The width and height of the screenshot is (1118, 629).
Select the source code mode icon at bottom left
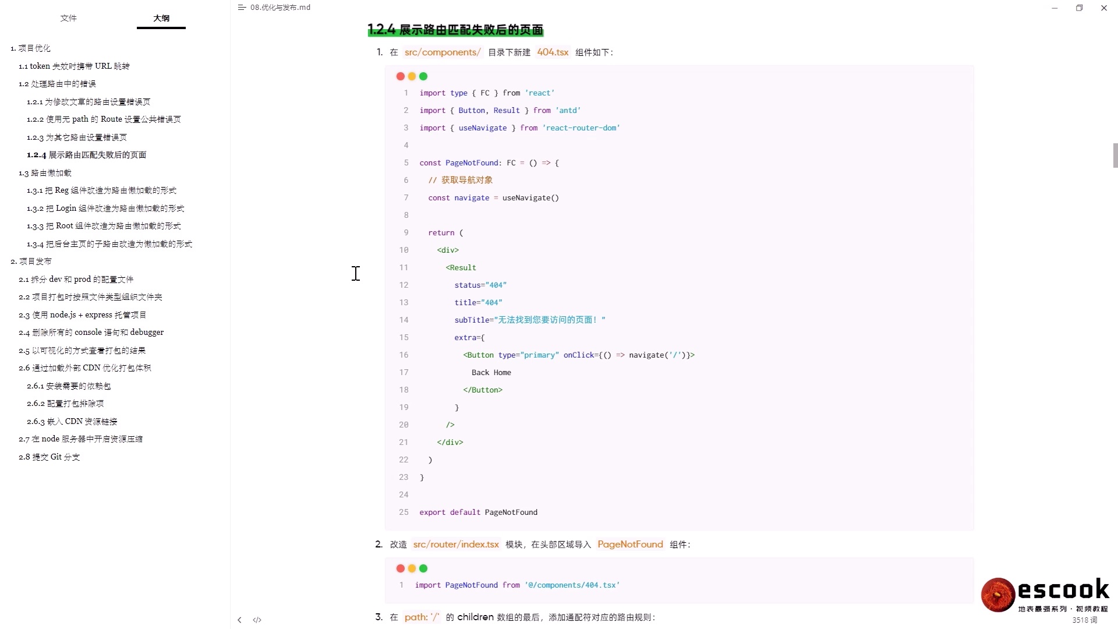coord(257,620)
